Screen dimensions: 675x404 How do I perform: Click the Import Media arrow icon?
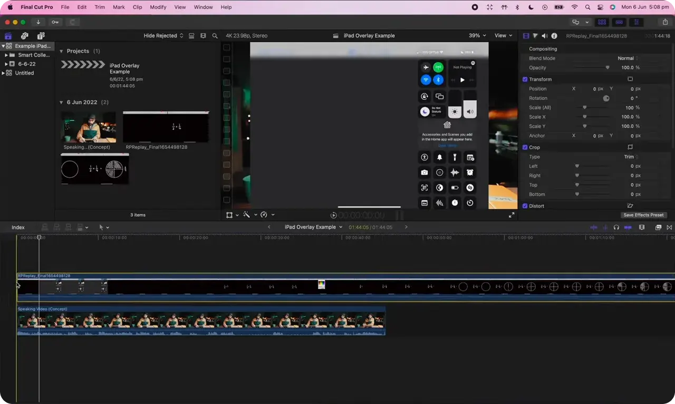click(x=38, y=22)
